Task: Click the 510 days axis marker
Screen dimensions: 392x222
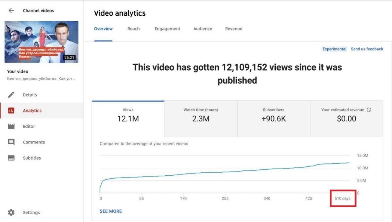Action: point(342,198)
